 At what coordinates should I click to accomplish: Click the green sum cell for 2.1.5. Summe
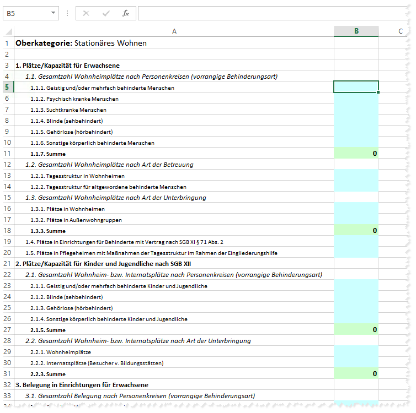tap(356, 329)
